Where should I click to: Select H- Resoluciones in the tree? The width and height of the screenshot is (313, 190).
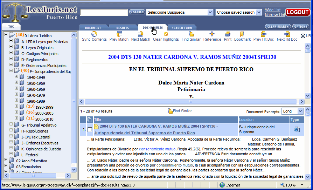point(35,131)
